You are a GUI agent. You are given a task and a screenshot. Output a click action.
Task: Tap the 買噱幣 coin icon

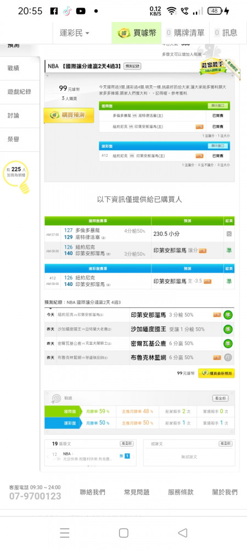(124, 33)
